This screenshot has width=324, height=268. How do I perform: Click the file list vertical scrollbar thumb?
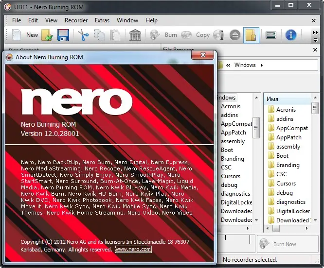315,108
